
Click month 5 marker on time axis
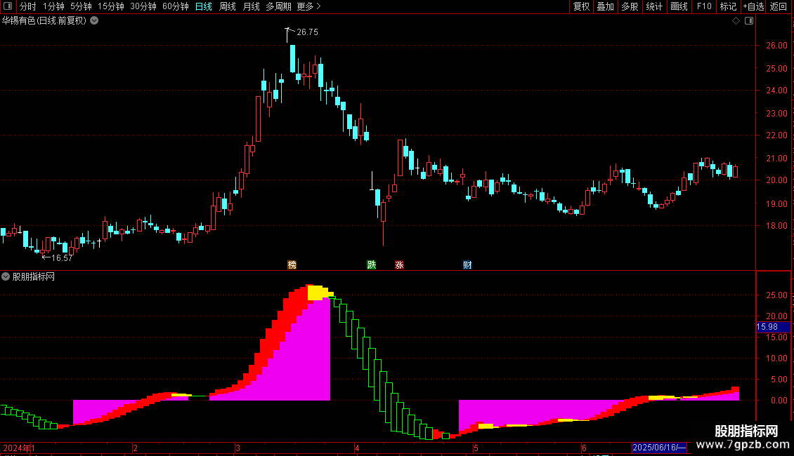[476, 448]
